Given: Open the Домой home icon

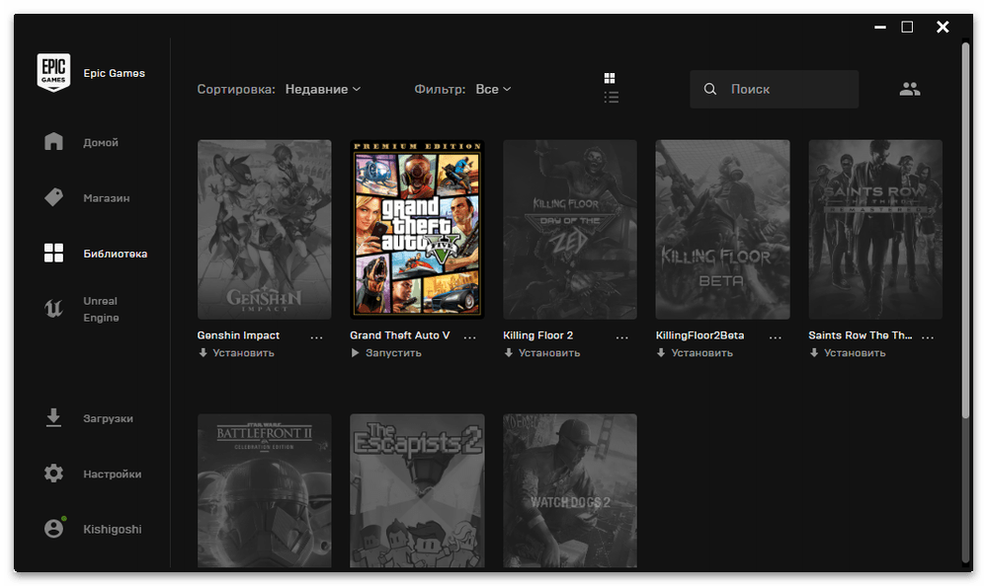Looking at the screenshot, I should 54,142.
